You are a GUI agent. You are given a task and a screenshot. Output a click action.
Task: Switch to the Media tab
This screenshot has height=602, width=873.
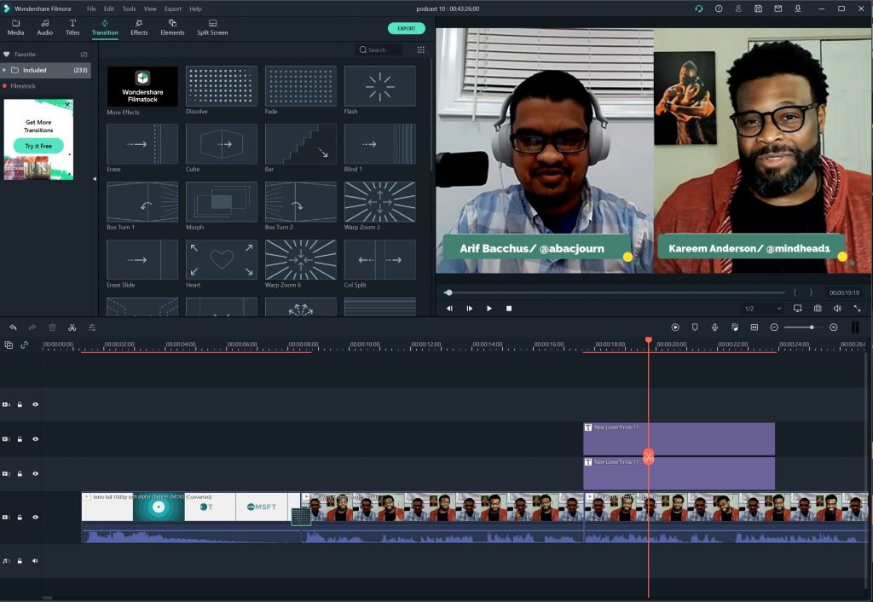pyautogui.click(x=15, y=27)
